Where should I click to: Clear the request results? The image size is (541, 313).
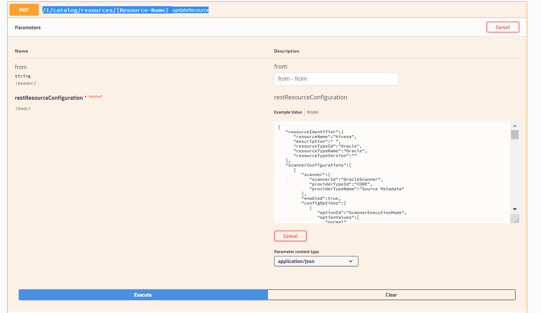pos(391,295)
